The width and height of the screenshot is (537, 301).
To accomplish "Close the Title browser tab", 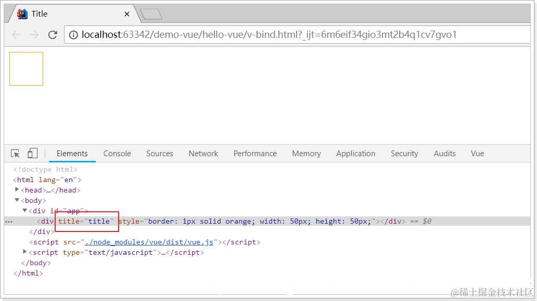I will (127, 14).
